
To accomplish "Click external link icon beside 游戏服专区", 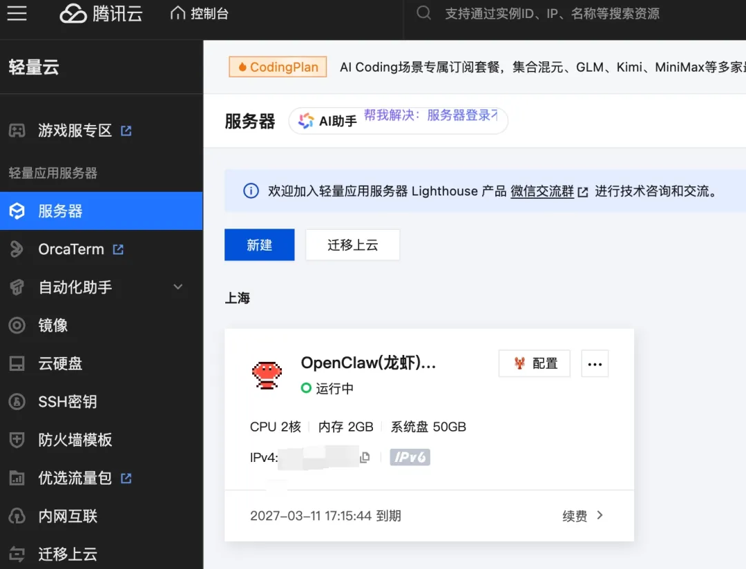I will coord(126,131).
